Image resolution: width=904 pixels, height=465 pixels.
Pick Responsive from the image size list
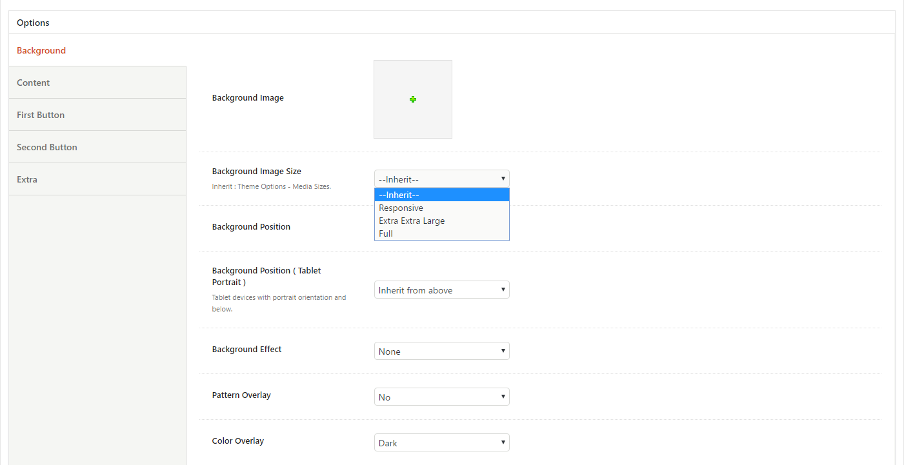coord(441,208)
